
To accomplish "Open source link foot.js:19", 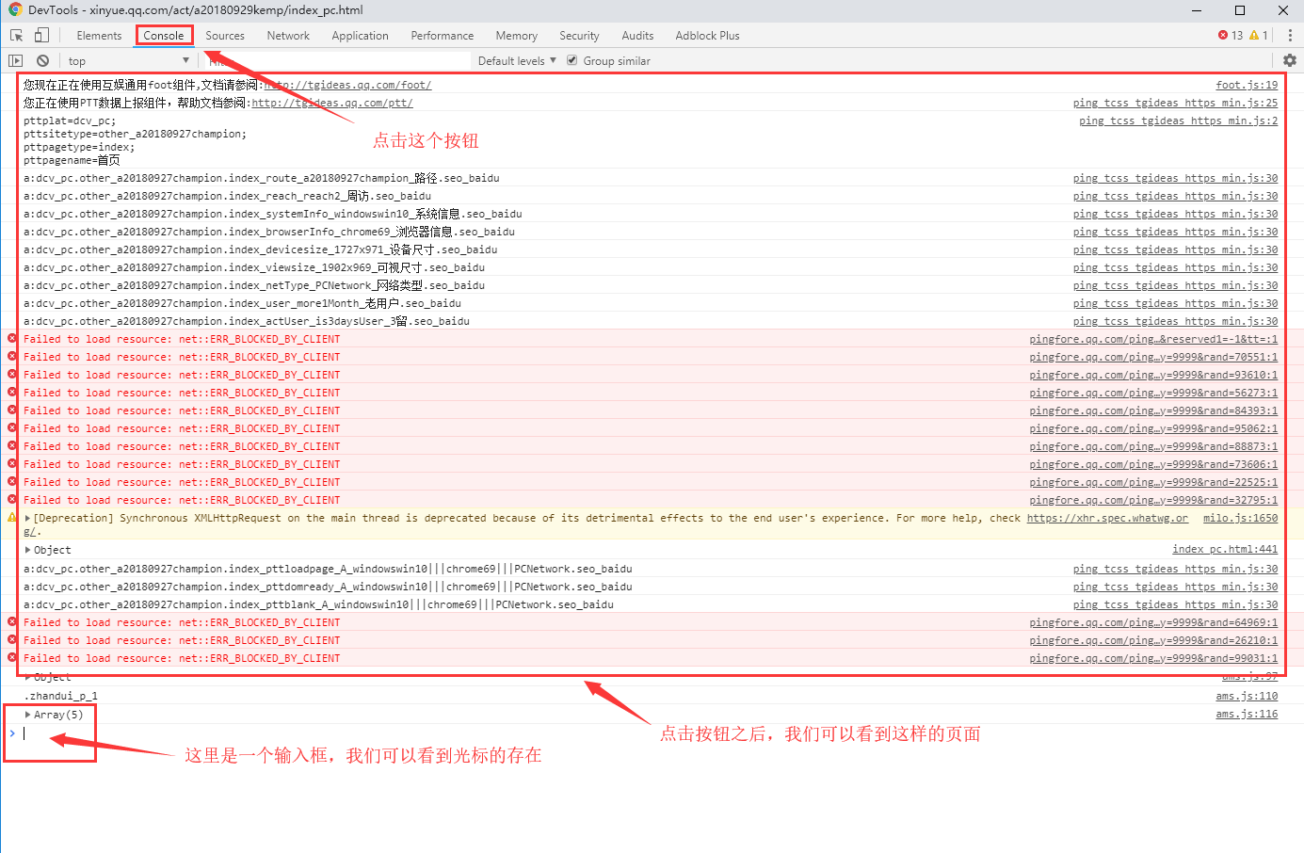I will 1247,85.
